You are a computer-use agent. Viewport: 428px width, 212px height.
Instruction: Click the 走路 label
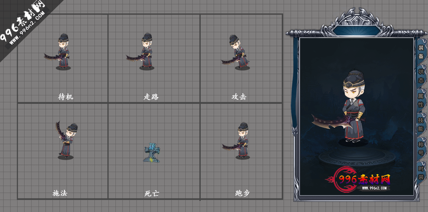click(151, 97)
